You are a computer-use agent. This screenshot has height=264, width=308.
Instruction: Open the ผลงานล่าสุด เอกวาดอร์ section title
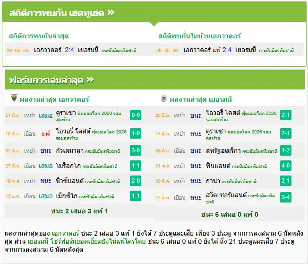55,99
